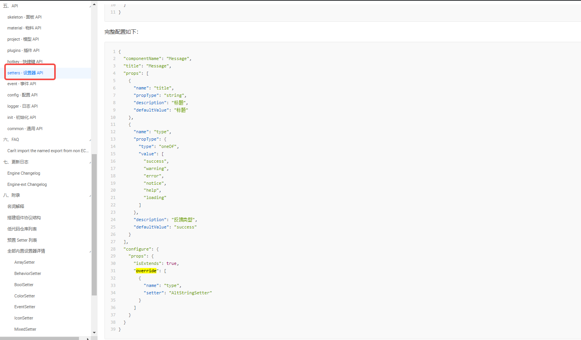Open ColorSetter details page
581x340 pixels.
tap(24, 296)
